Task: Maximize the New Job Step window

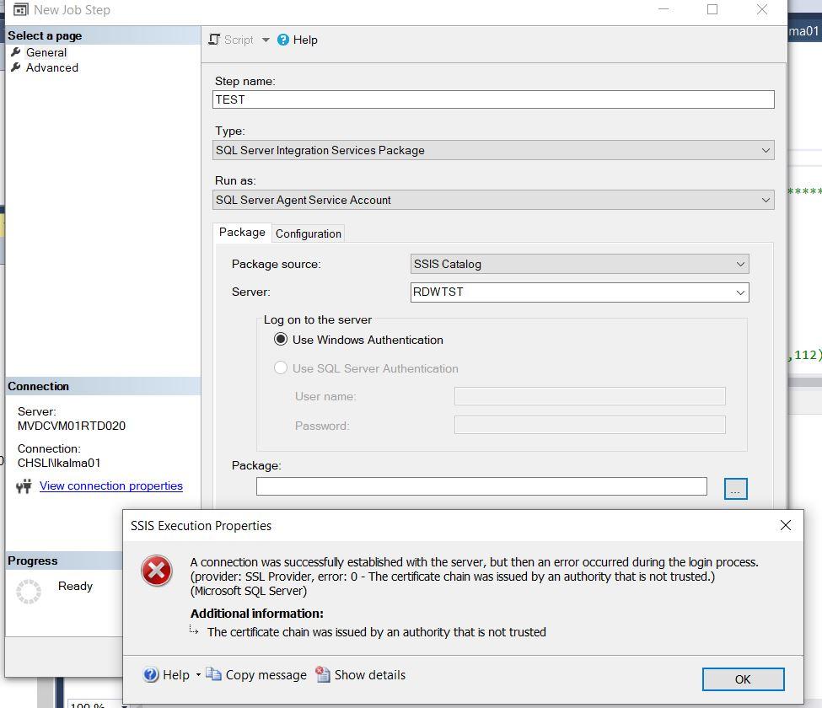Action: click(x=712, y=9)
